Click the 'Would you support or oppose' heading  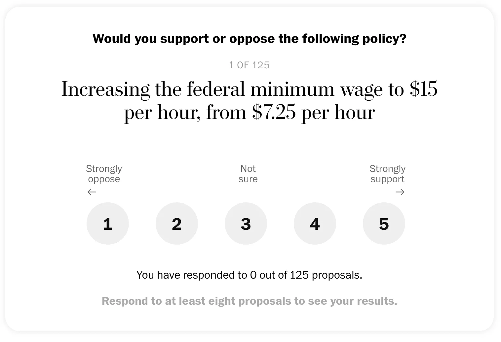tap(249, 39)
